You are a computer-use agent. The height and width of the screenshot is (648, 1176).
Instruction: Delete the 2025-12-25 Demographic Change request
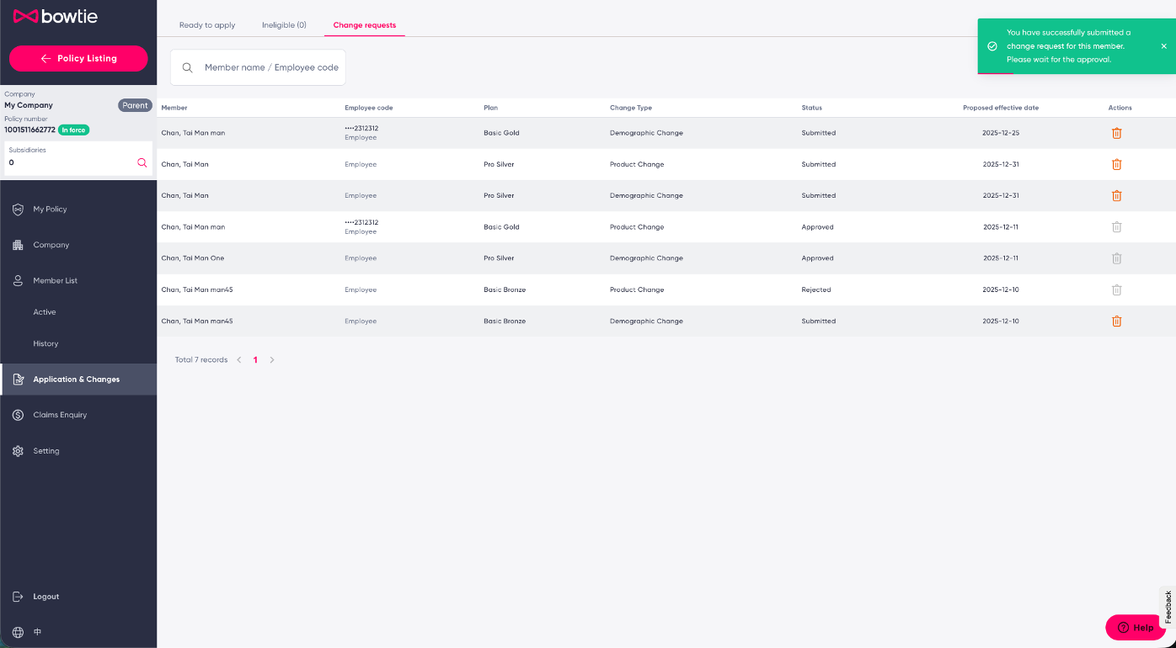(x=1116, y=132)
